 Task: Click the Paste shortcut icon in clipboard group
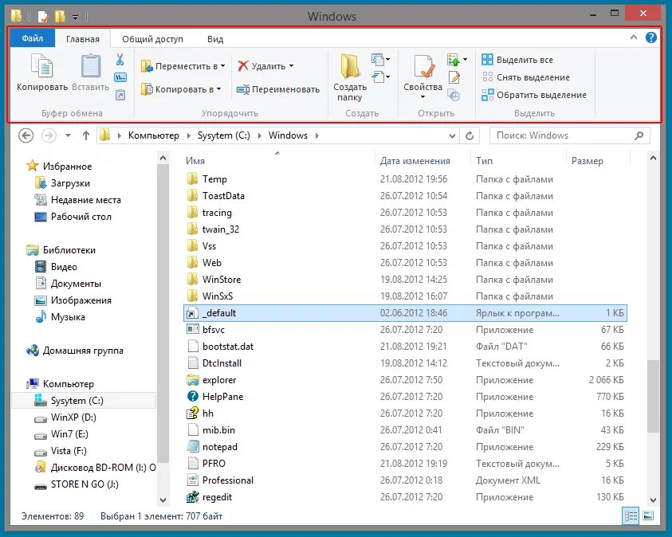[x=120, y=95]
